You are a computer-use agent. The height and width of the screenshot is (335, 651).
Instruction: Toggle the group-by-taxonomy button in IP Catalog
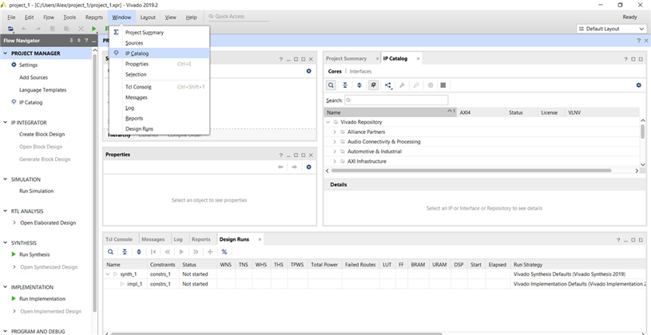pyautogui.click(x=374, y=85)
